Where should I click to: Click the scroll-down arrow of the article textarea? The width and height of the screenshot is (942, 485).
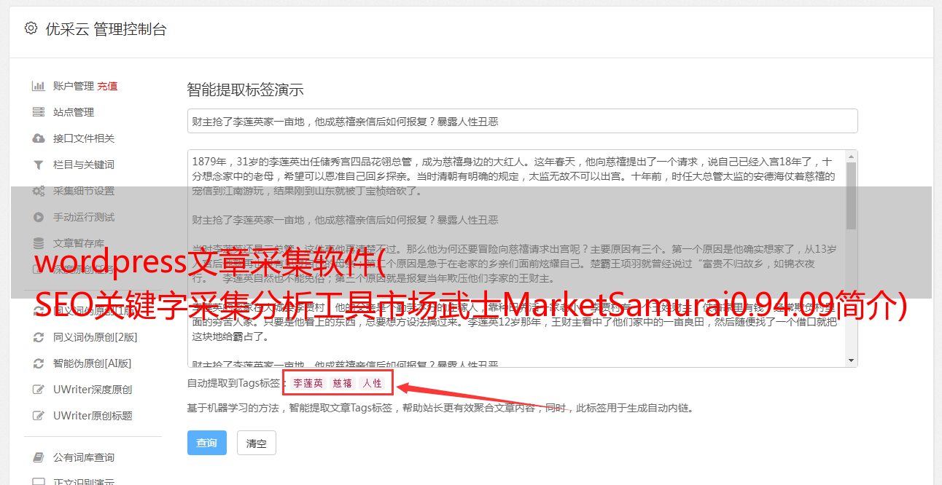851,360
